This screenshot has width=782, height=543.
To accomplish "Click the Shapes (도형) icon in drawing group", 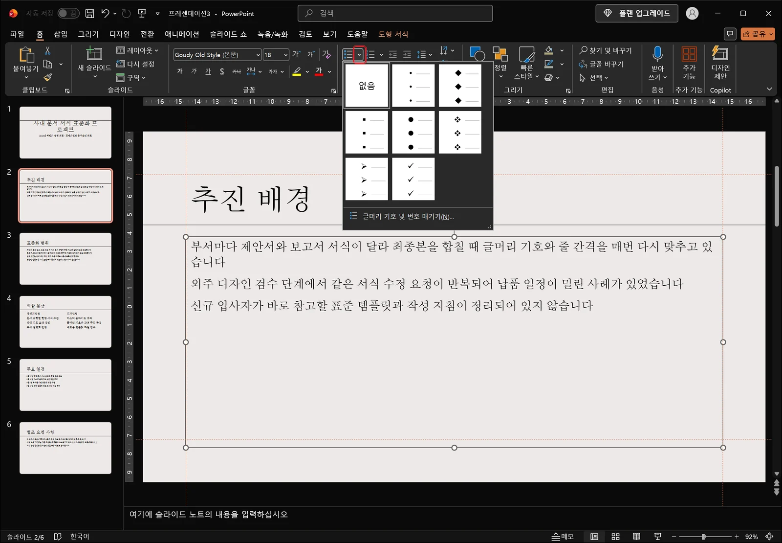I will tap(477, 54).
